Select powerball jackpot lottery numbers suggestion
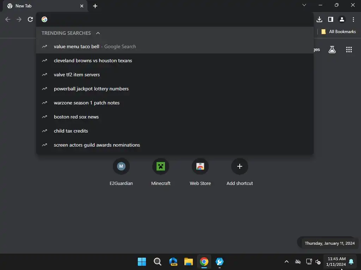The width and height of the screenshot is (361, 270). 175,89
